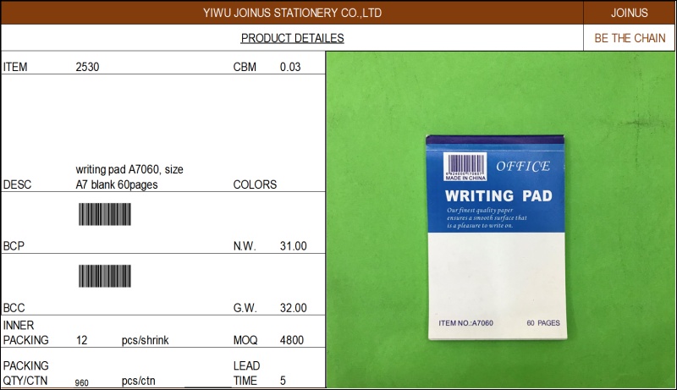Click the BCC barcode image

pyautogui.click(x=106, y=276)
